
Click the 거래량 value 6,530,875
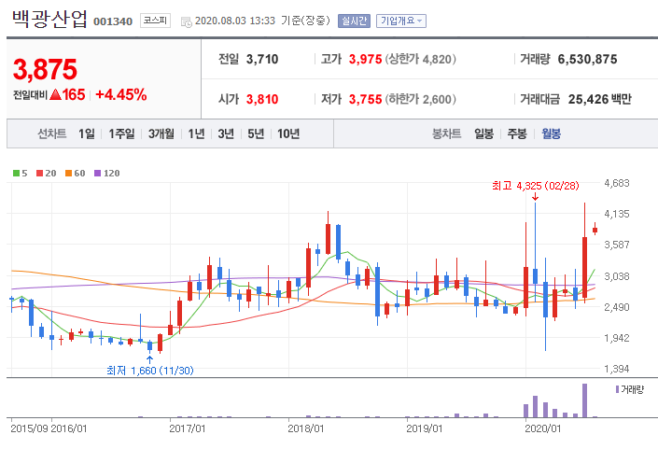point(587,59)
